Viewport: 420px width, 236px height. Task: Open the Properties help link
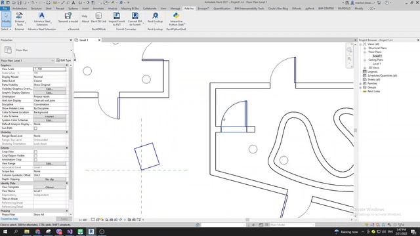[x=9, y=219]
